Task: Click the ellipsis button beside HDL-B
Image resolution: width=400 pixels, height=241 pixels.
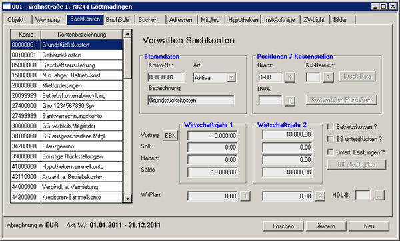Action: pyautogui.click(x=379, y=196)
